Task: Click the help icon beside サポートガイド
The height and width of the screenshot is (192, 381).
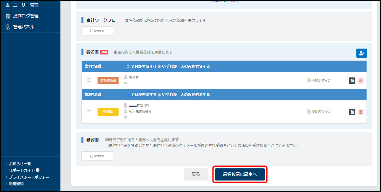Action: pyautogui.click(x=38, y=170)
